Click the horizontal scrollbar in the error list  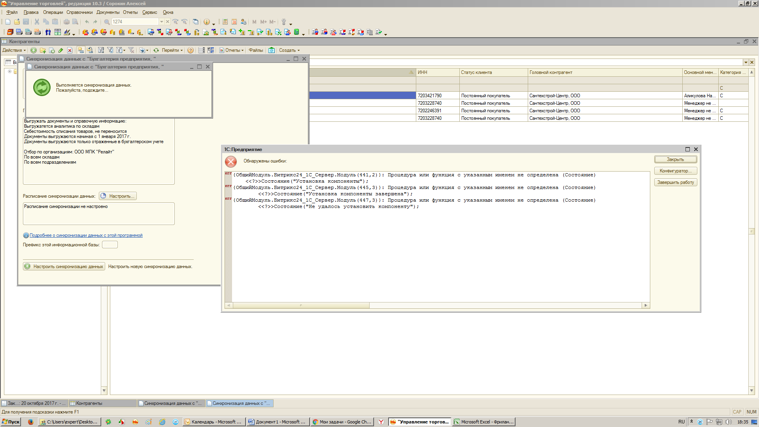(x=300, y=305)
